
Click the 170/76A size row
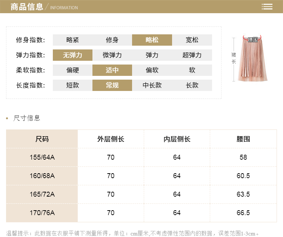click(42, 213)
